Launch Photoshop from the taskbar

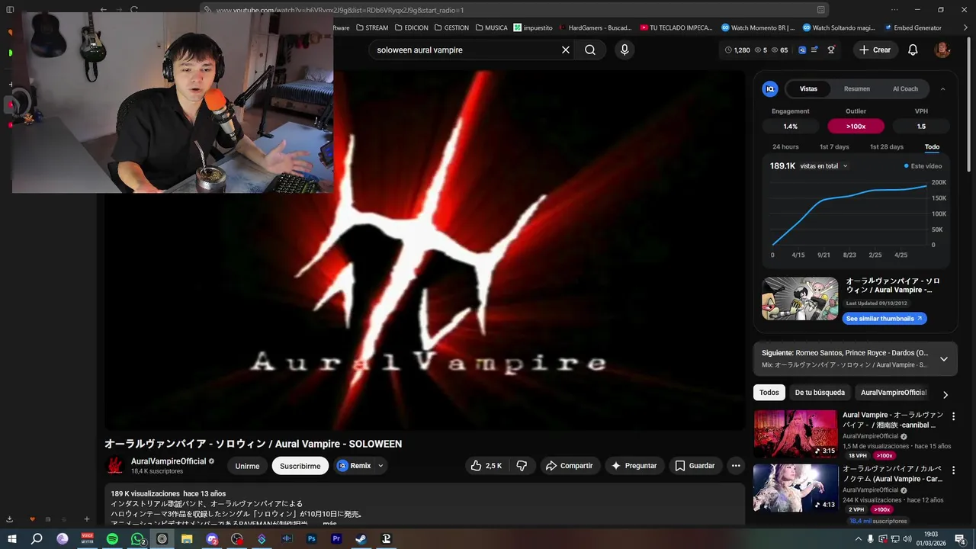(x=311, y=539)
